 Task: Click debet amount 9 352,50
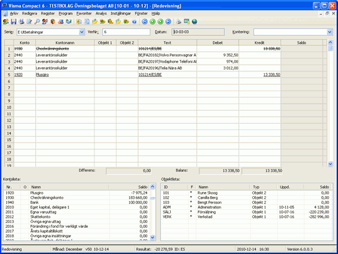[x=231, y=55]
